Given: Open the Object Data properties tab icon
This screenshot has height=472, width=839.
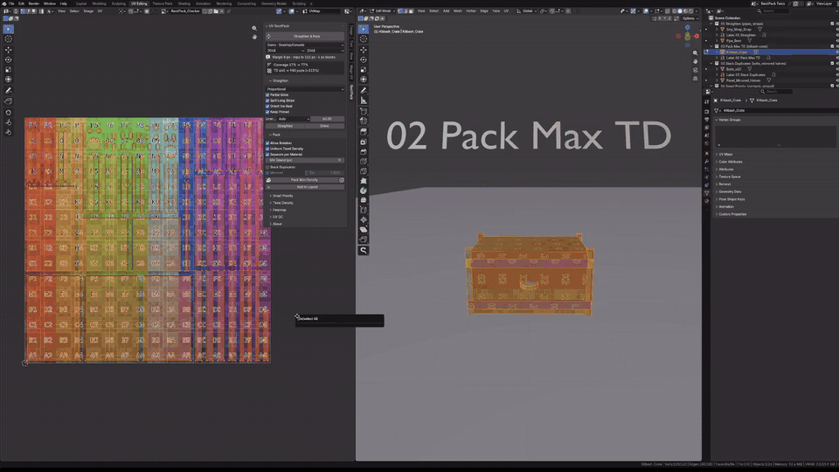Looking at the screenshot, I should click(x=707, y=193).
